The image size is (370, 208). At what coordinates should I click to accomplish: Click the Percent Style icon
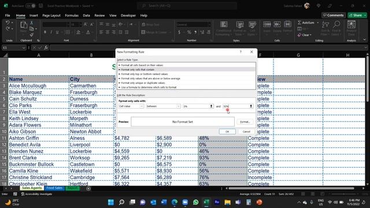[189, 32]
